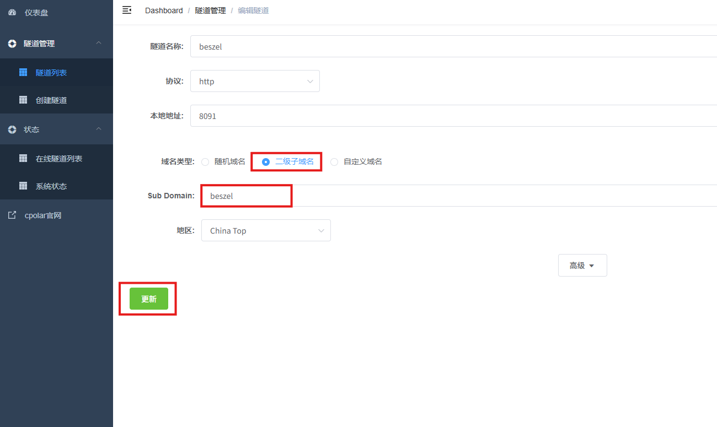The width and height of the screenshot is (717, 427).
Task: Open the 协议 http protocol dropdown
Action: [x=255, y=81]
